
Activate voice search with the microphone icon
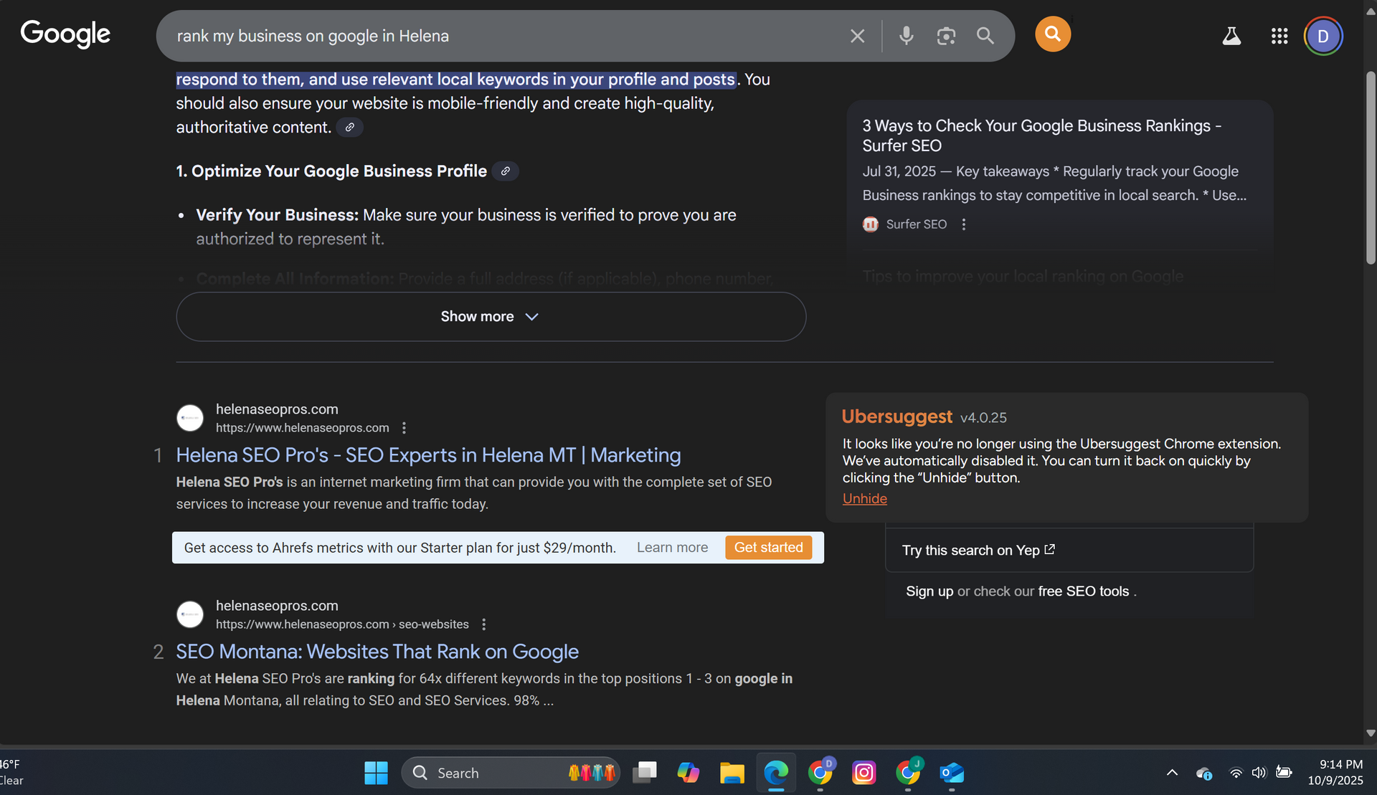906,35
